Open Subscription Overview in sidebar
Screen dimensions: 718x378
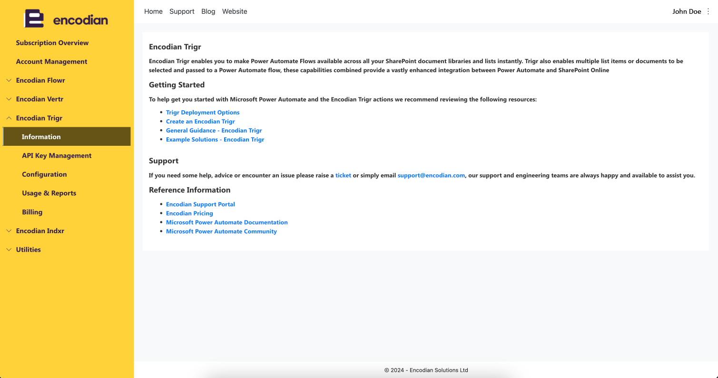52,43
